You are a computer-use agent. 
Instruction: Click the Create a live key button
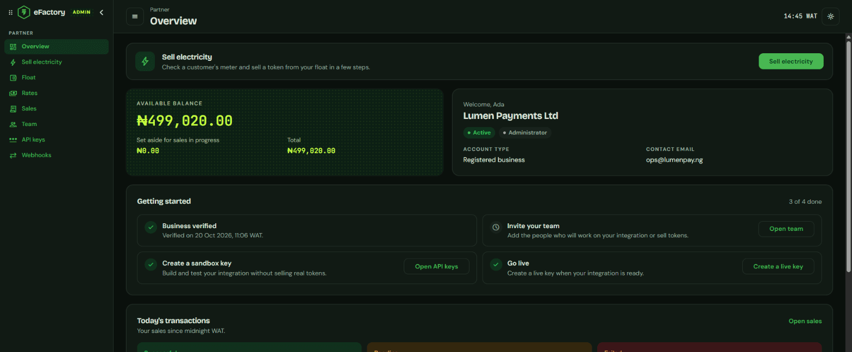coord(778,267)
